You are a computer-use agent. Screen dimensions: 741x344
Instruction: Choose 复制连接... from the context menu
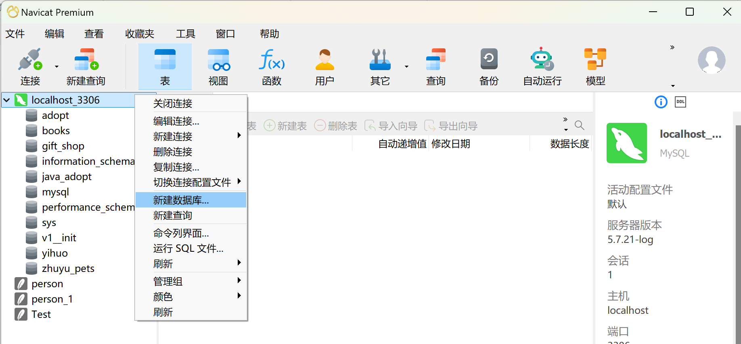pos(191,167)
